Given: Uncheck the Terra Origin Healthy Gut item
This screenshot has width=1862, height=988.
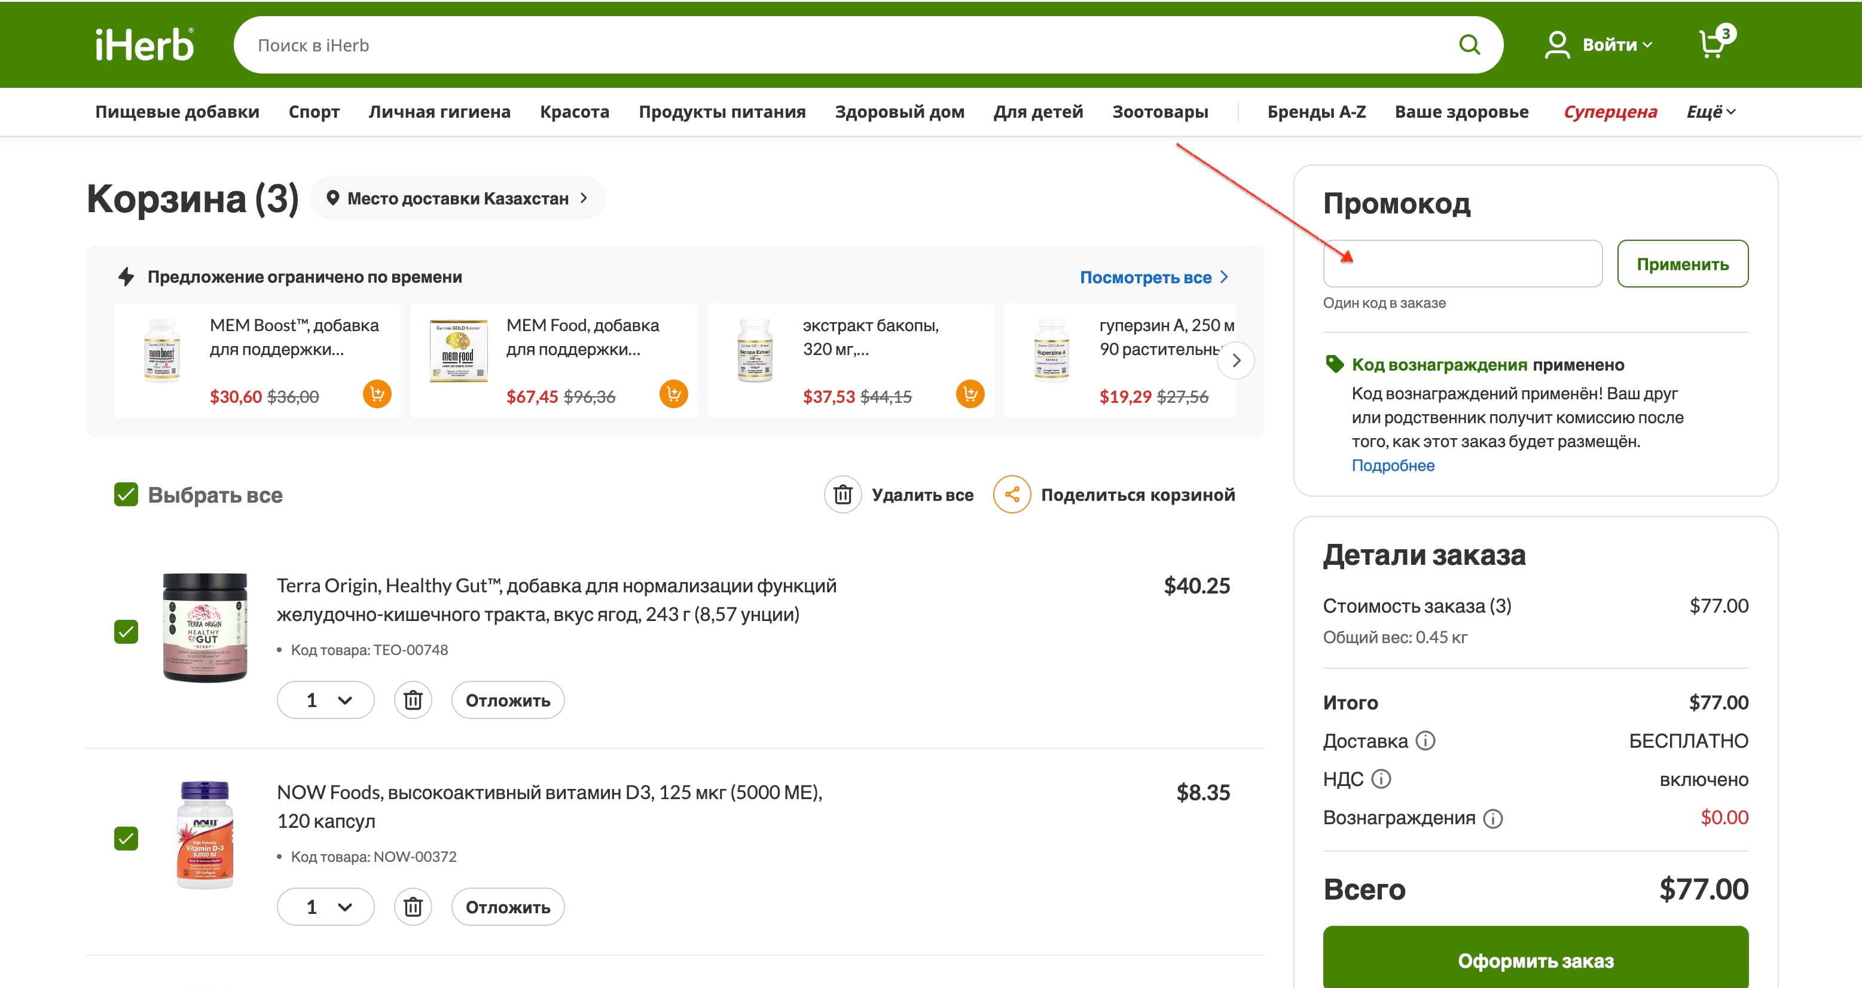Looking at the screenshot, I should click(127, 632).
